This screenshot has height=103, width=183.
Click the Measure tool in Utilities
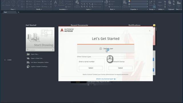pos(160,3)
